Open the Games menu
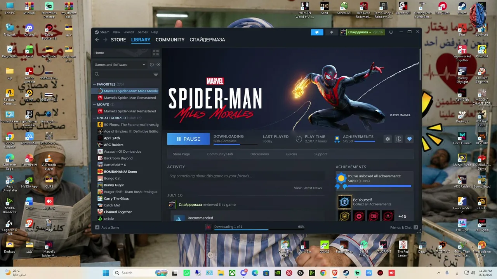This screenshot has width=497, height=279. pos(142,32)
